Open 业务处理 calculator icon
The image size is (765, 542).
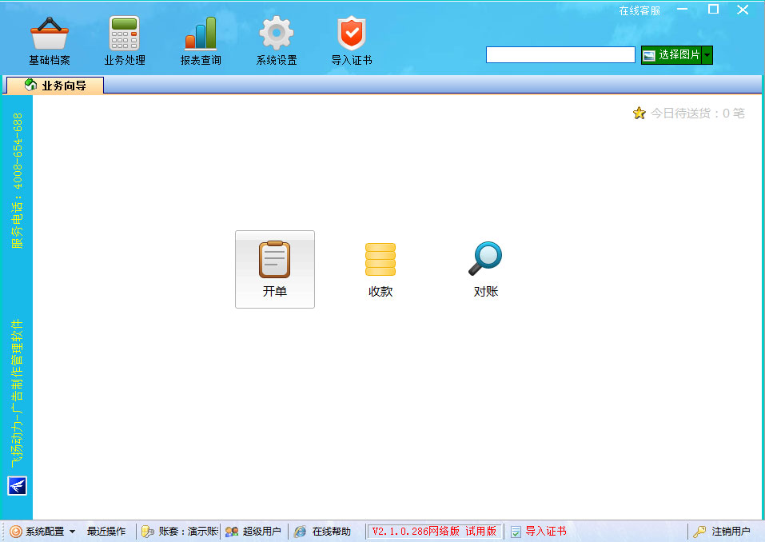click(x=124, y=35)
